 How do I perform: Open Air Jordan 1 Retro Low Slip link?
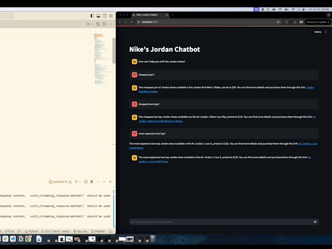pyautogui.click(x=160, y=121)
